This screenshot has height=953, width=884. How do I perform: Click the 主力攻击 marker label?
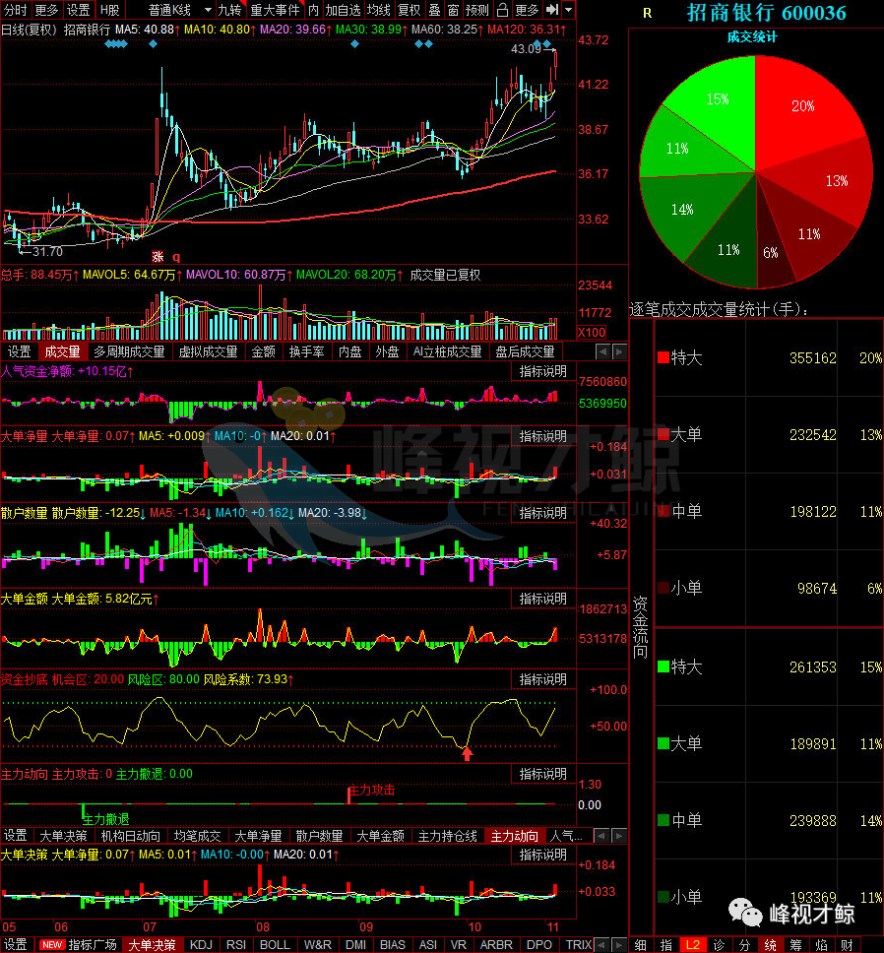[x=372, y=790]
